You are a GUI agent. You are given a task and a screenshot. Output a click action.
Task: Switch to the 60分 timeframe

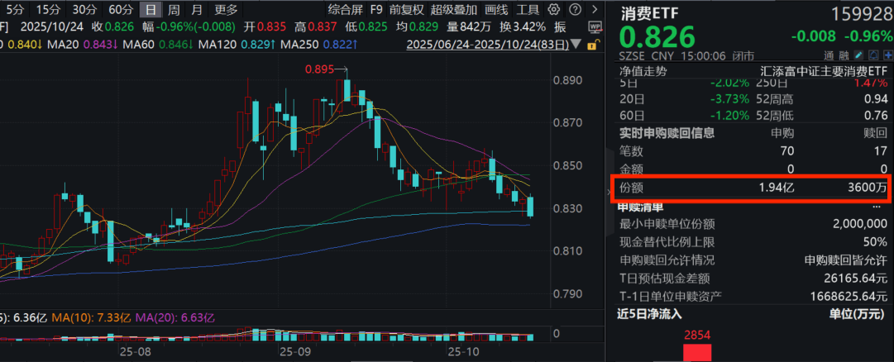pyautogui.click(x=121, y=10)
